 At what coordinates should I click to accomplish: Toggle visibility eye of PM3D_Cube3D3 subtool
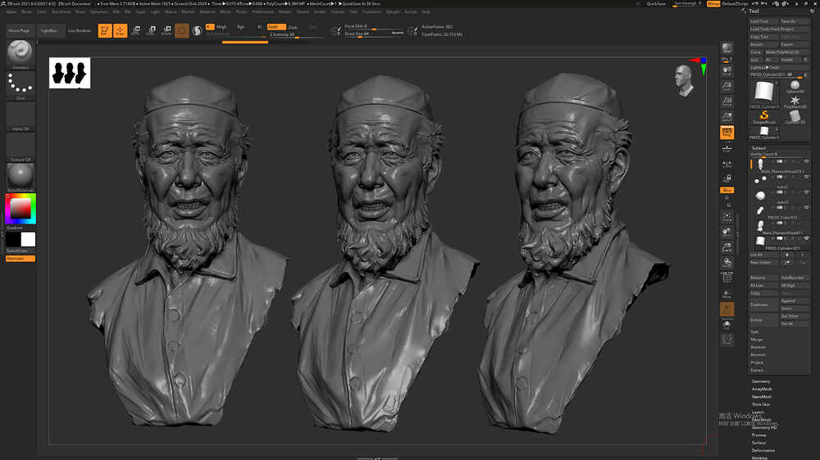[x=806, y=207]
